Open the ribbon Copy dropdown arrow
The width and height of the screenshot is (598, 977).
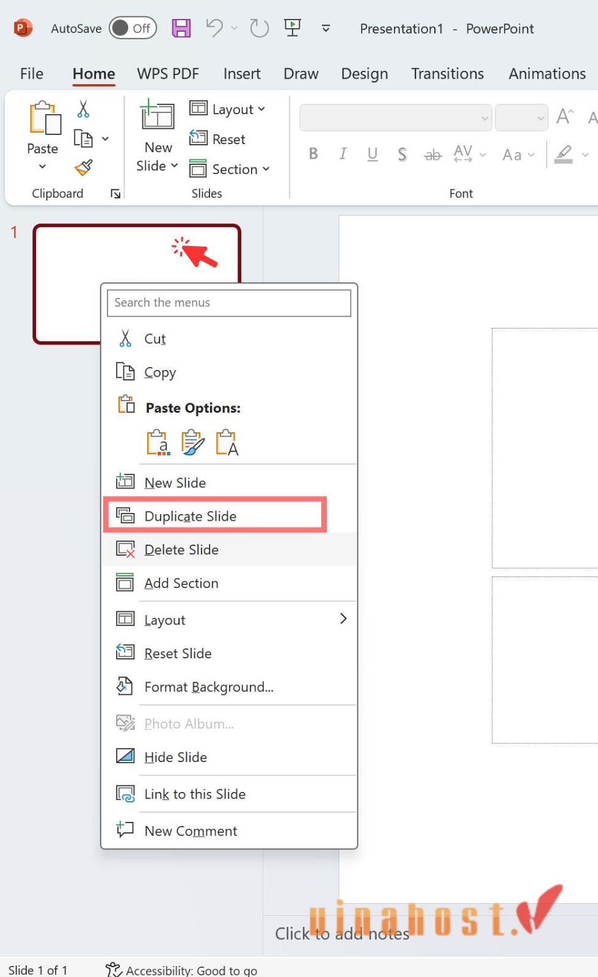tap(105, 139)
